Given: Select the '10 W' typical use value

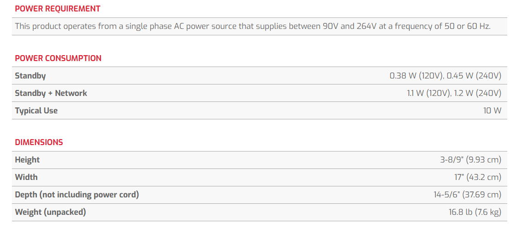Looking at the screenshot, I should click(x=492, y=111).
